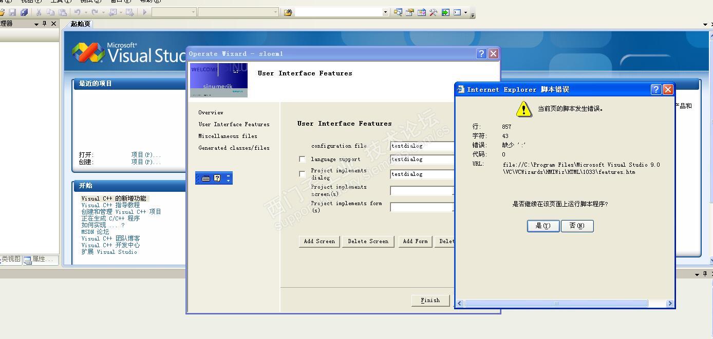Open Solution Explorer from toolbar icon
713x339 pixels.
(x=398, y=12)
